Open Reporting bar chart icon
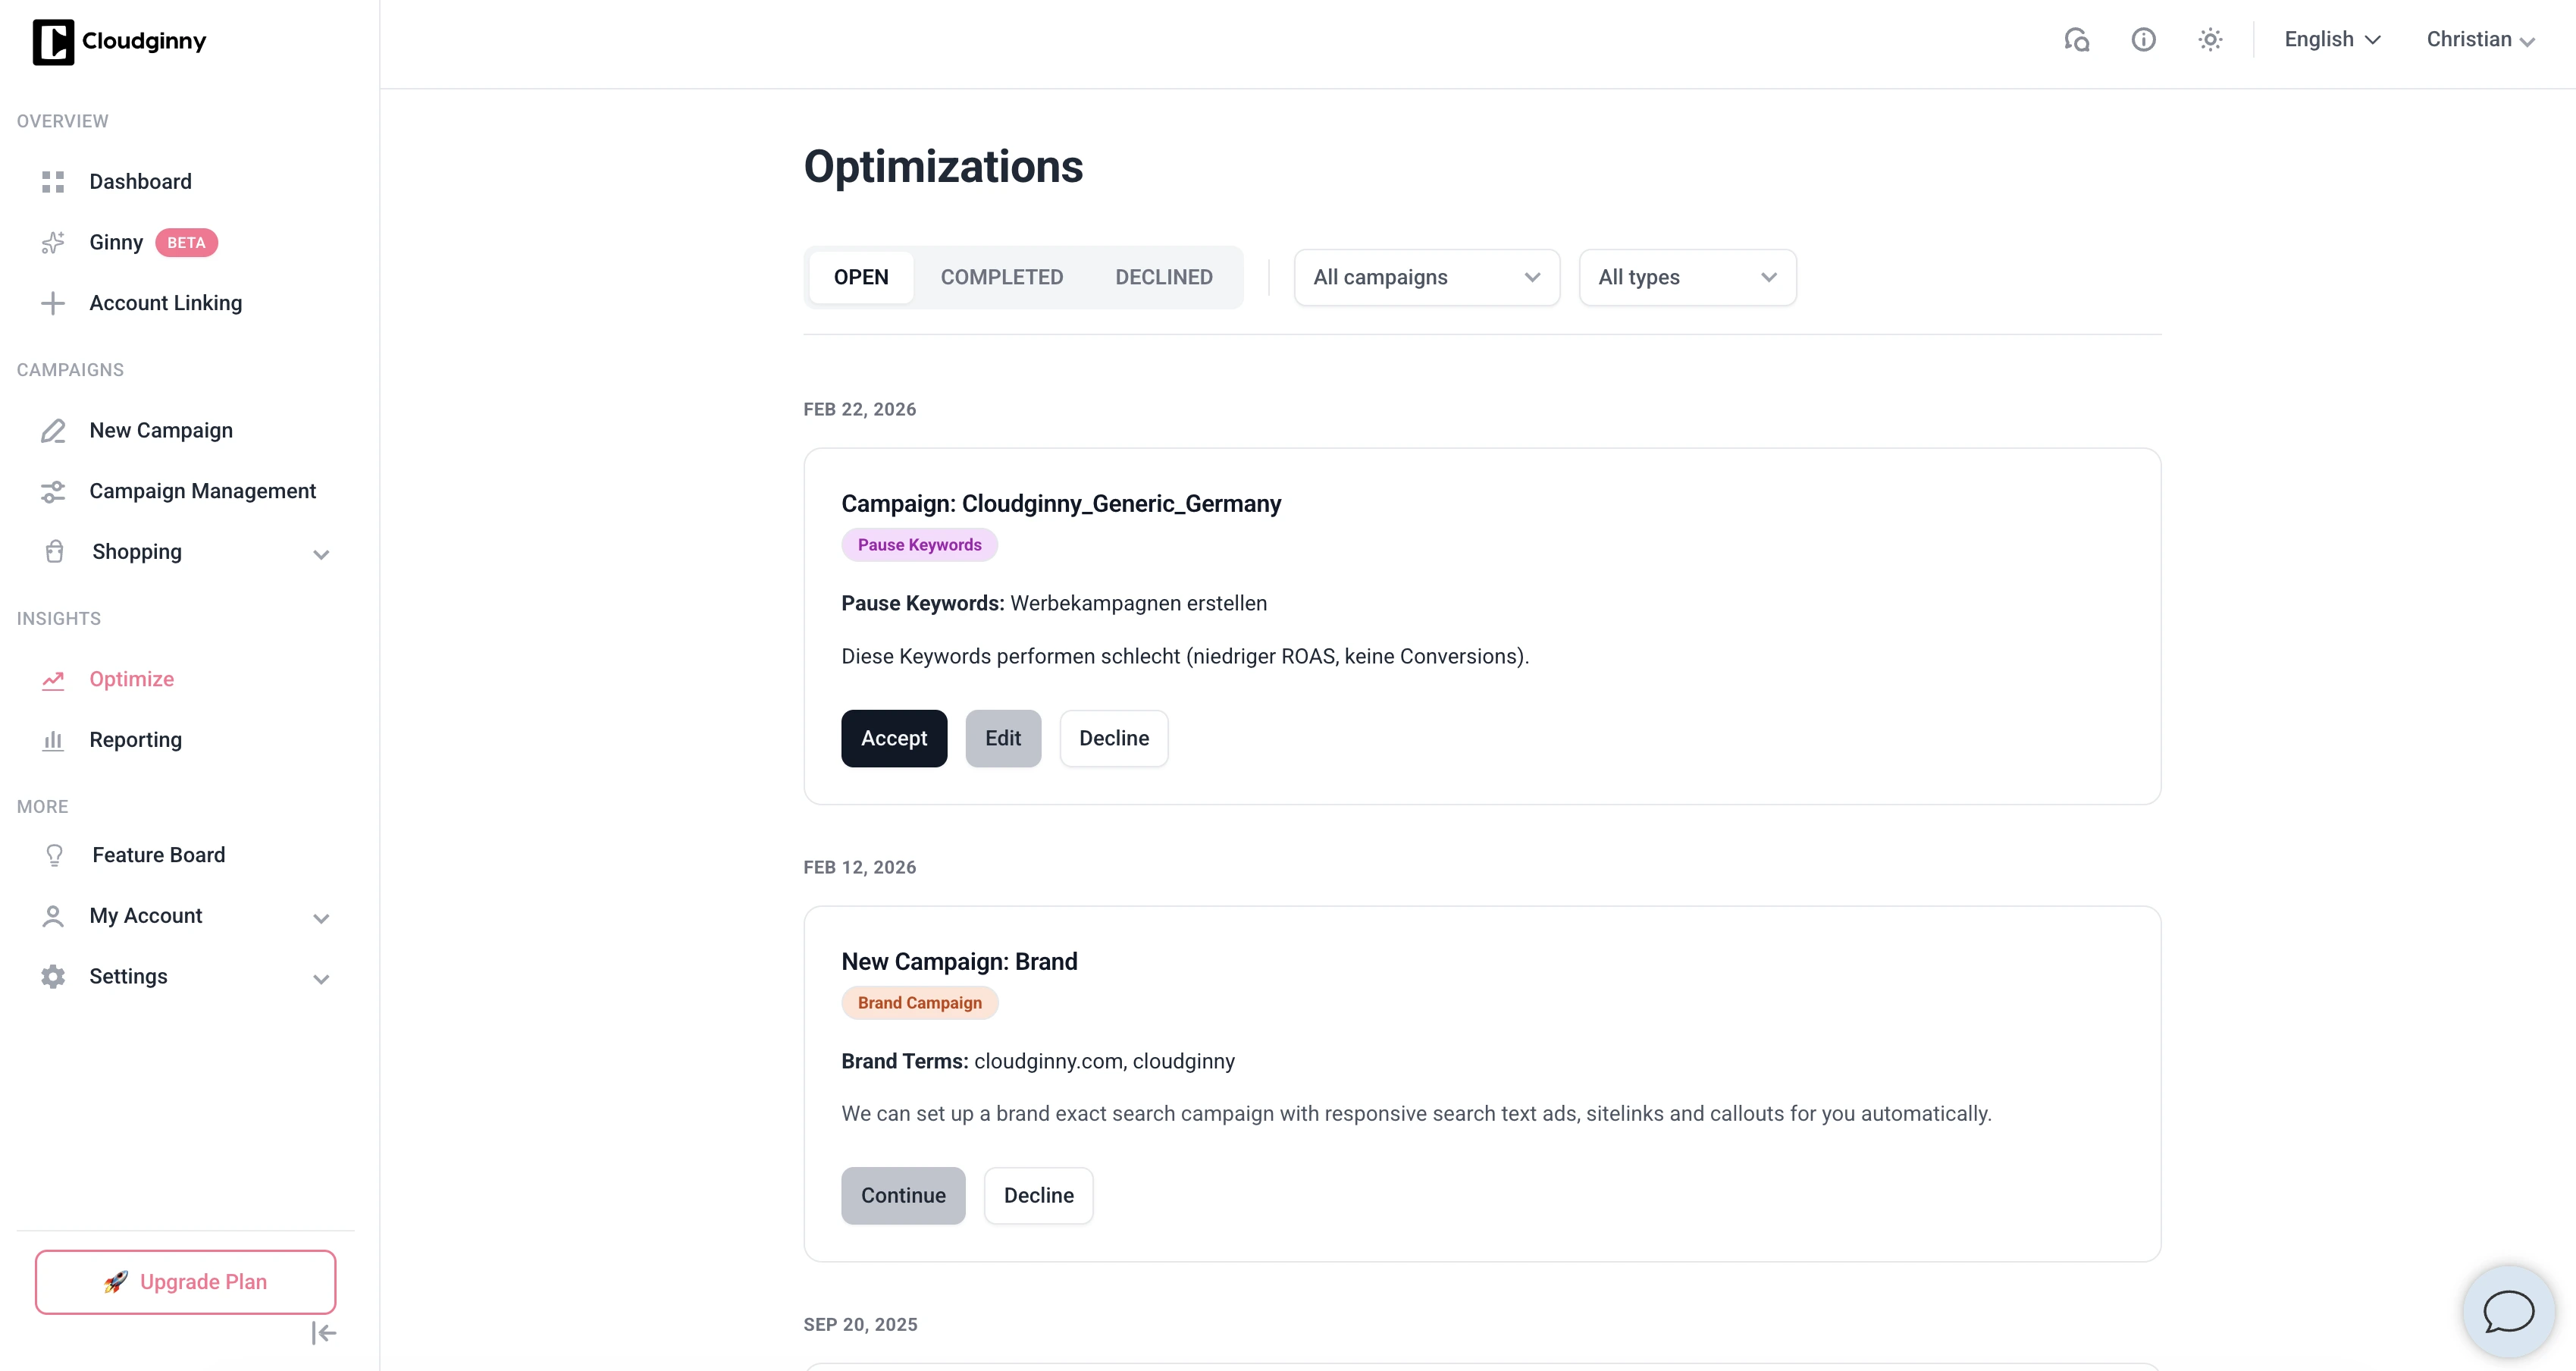The height and width of the screenshot is (1371, 2576). tap(53, 741)
